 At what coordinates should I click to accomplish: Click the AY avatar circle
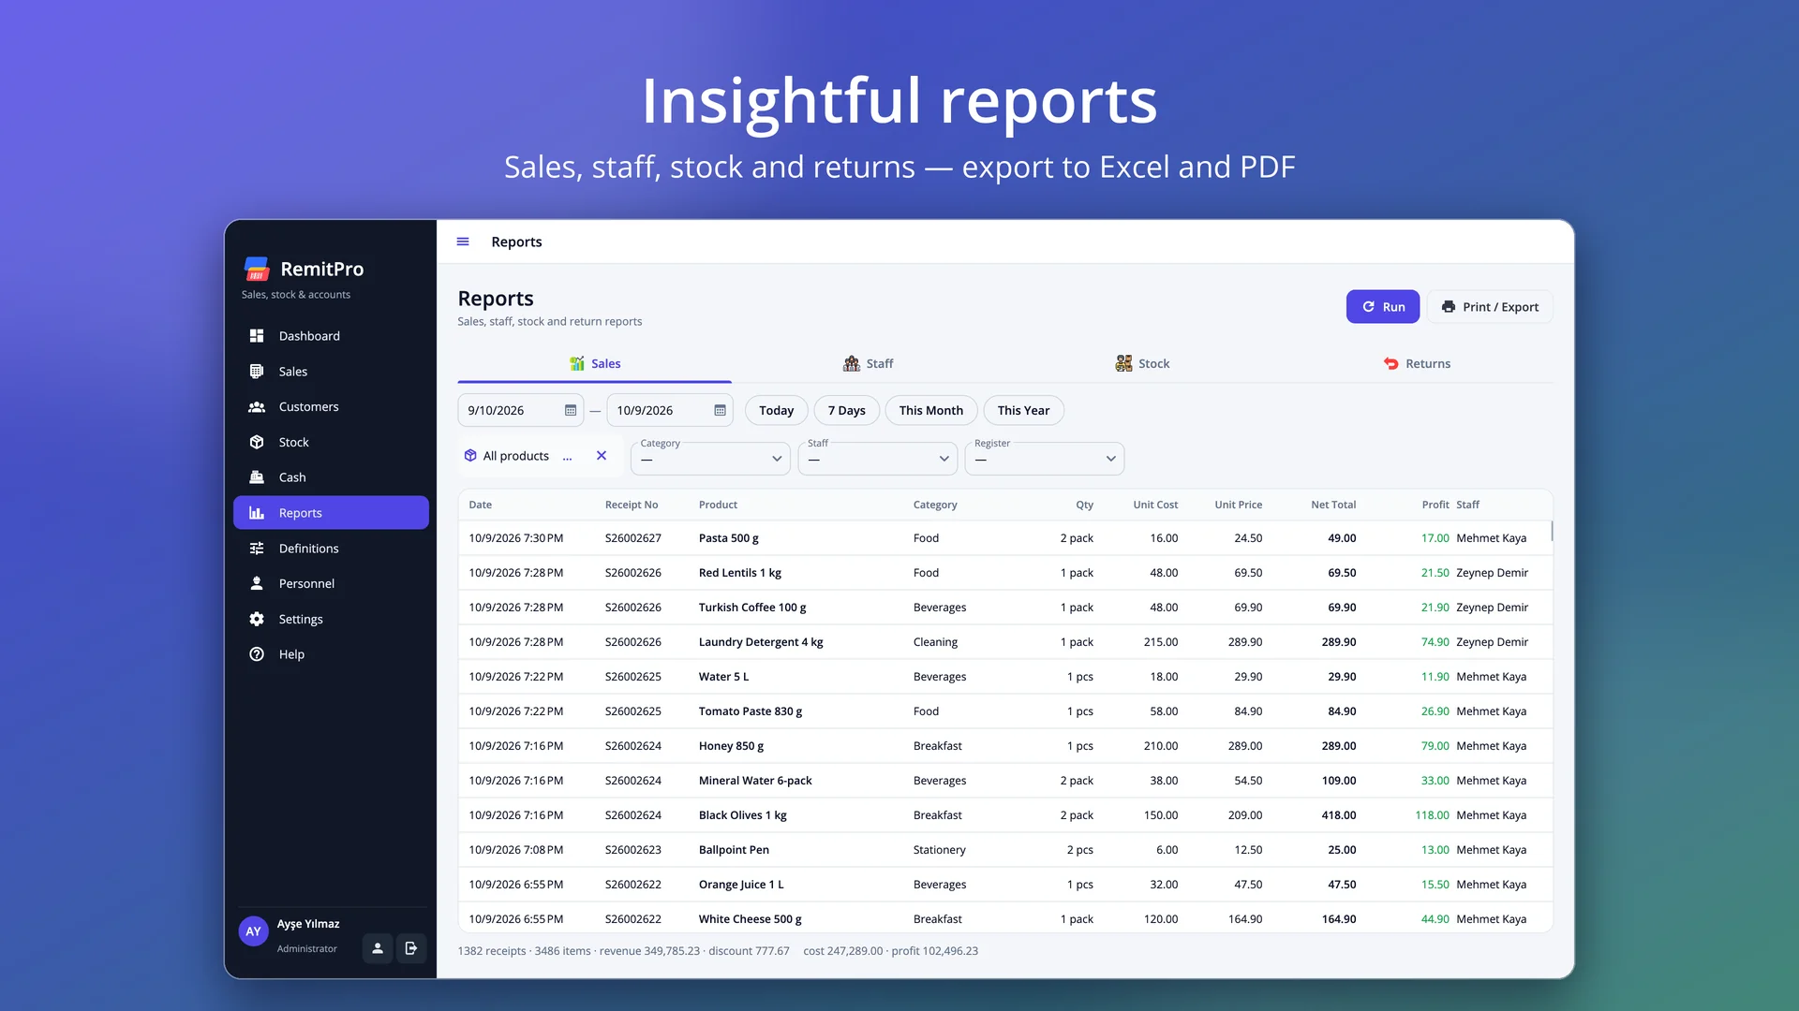click(x=253, y=931)
